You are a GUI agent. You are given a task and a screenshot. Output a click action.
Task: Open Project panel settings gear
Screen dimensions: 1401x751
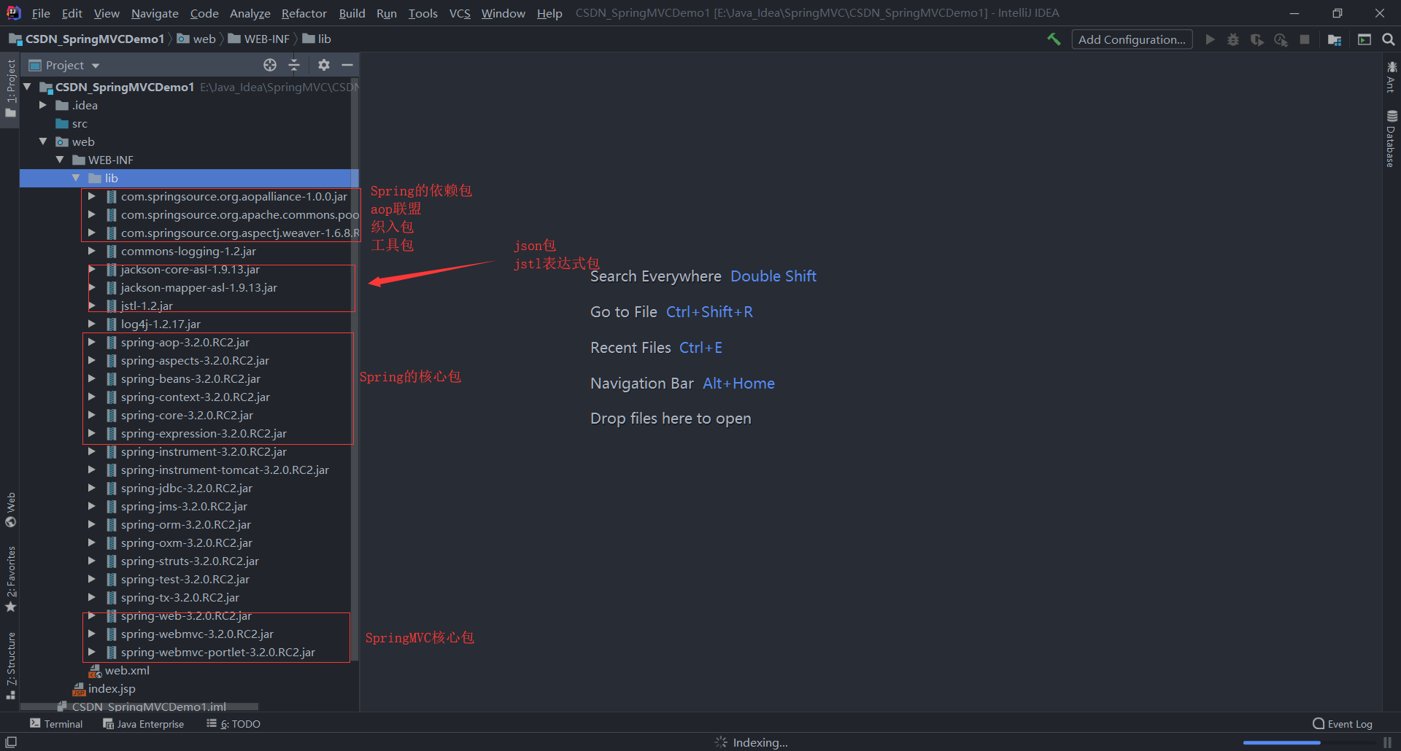click(324, 65)
